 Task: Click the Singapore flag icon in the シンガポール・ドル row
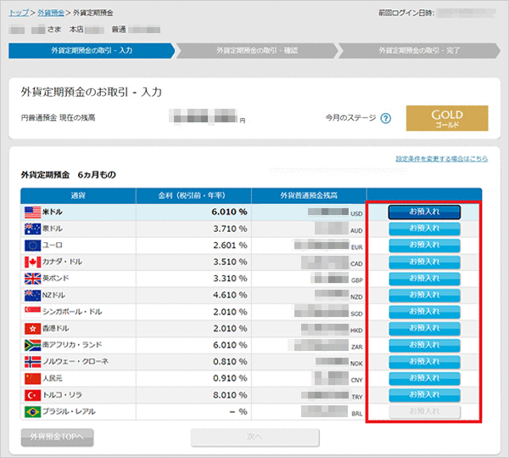tap(32, 312)
